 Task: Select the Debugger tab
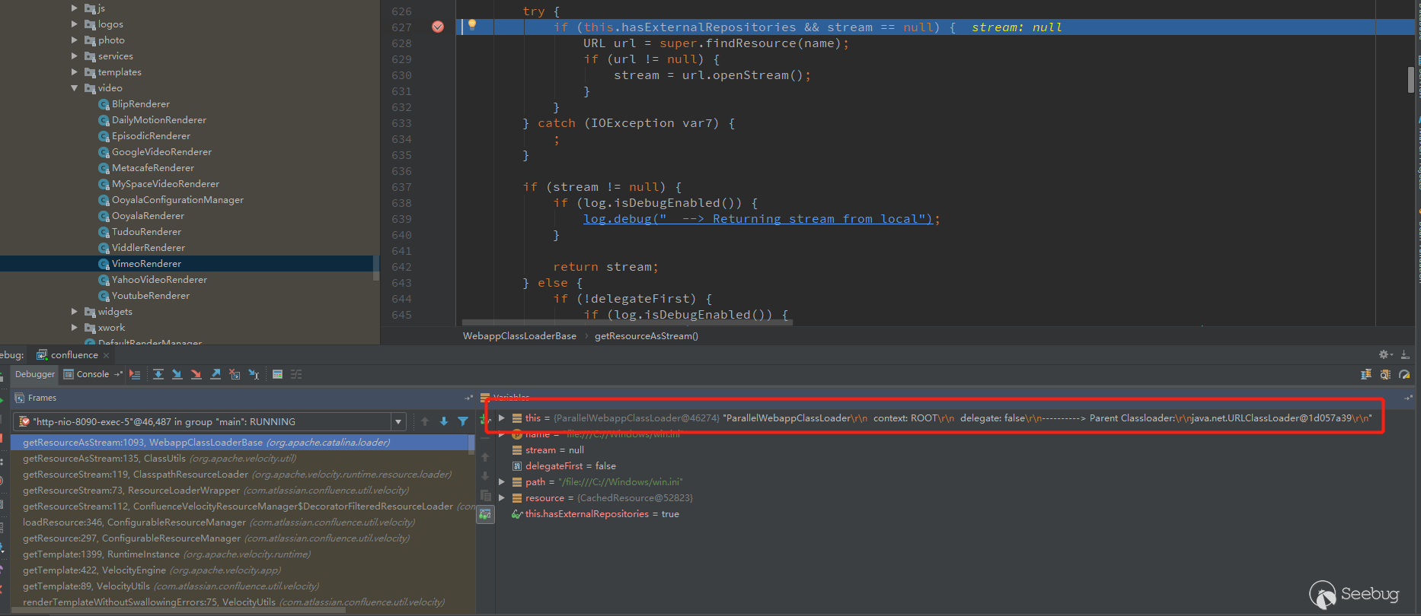35,374
